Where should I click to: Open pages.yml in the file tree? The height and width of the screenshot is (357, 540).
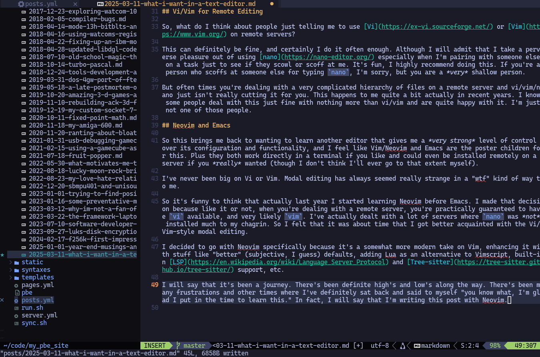38,285
